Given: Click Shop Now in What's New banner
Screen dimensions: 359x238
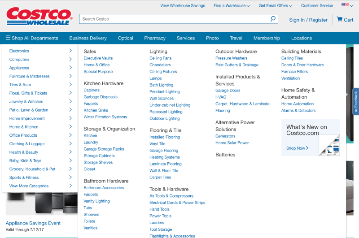Looking at the screenshot, I should (x=297, y=148).
